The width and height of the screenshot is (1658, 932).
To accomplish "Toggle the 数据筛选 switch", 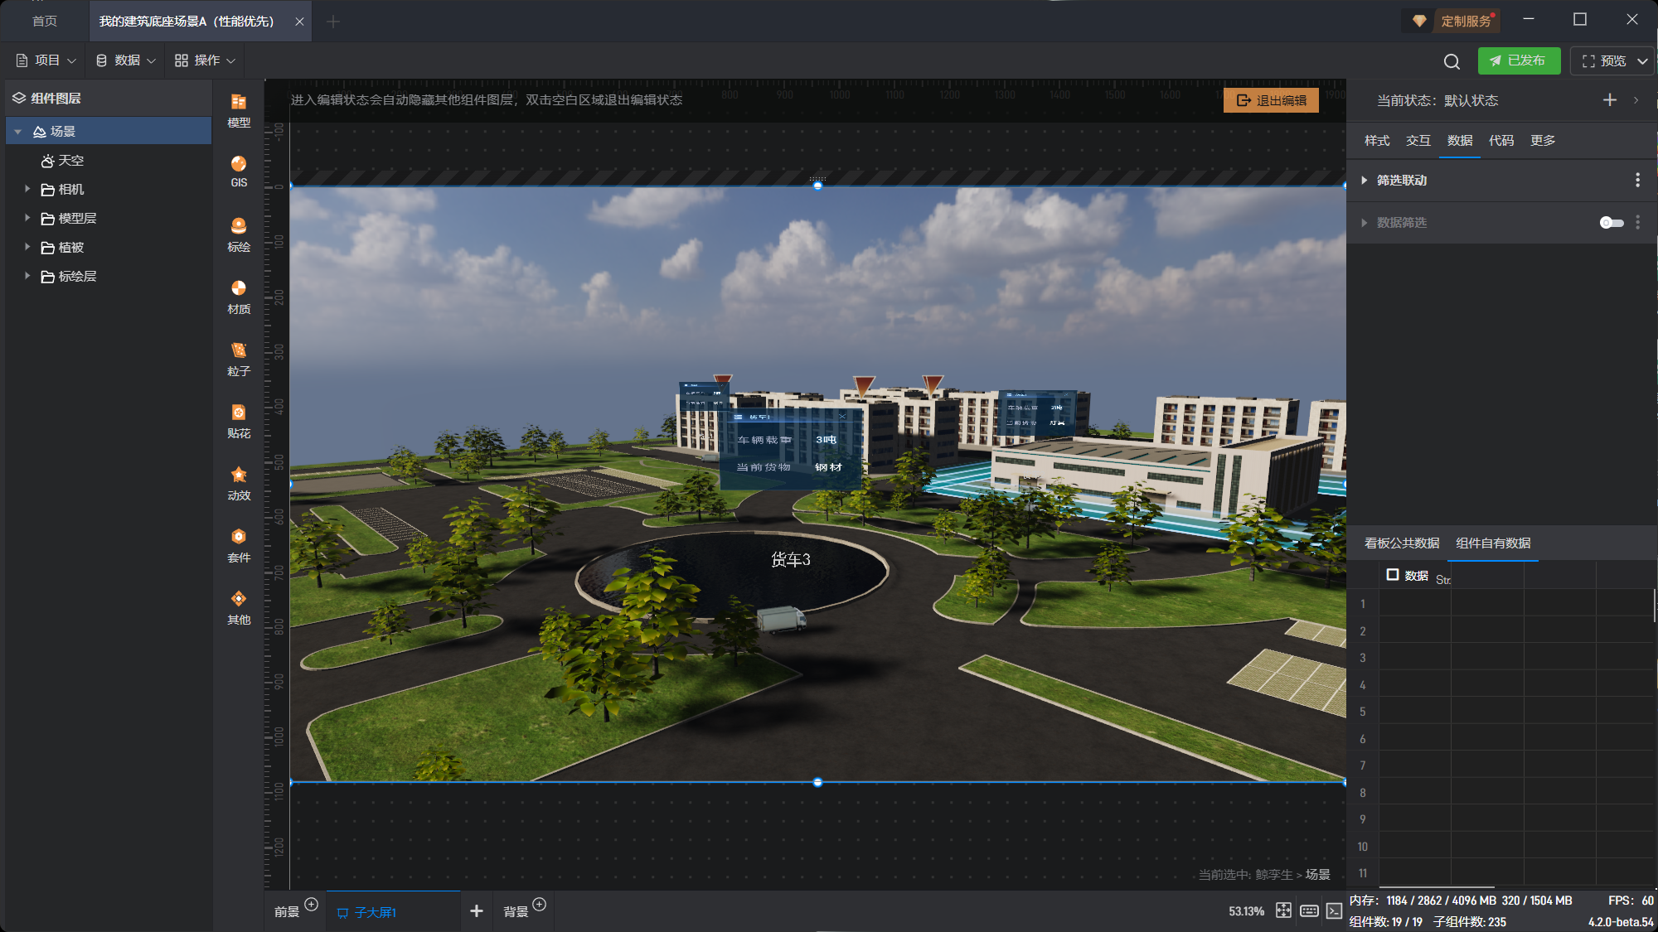I will 1611,223.
